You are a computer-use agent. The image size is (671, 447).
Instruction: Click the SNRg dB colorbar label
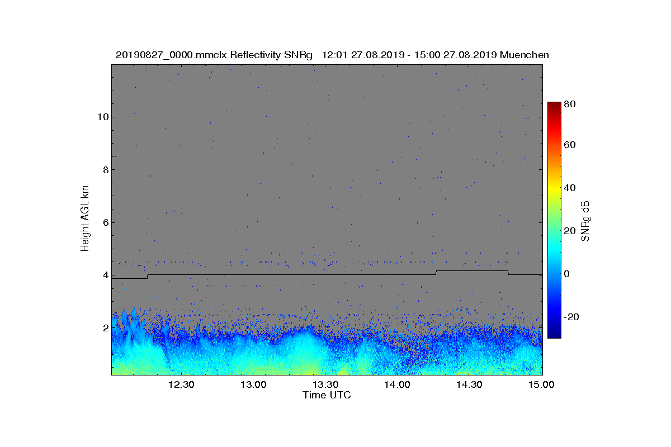coord(586,221)
